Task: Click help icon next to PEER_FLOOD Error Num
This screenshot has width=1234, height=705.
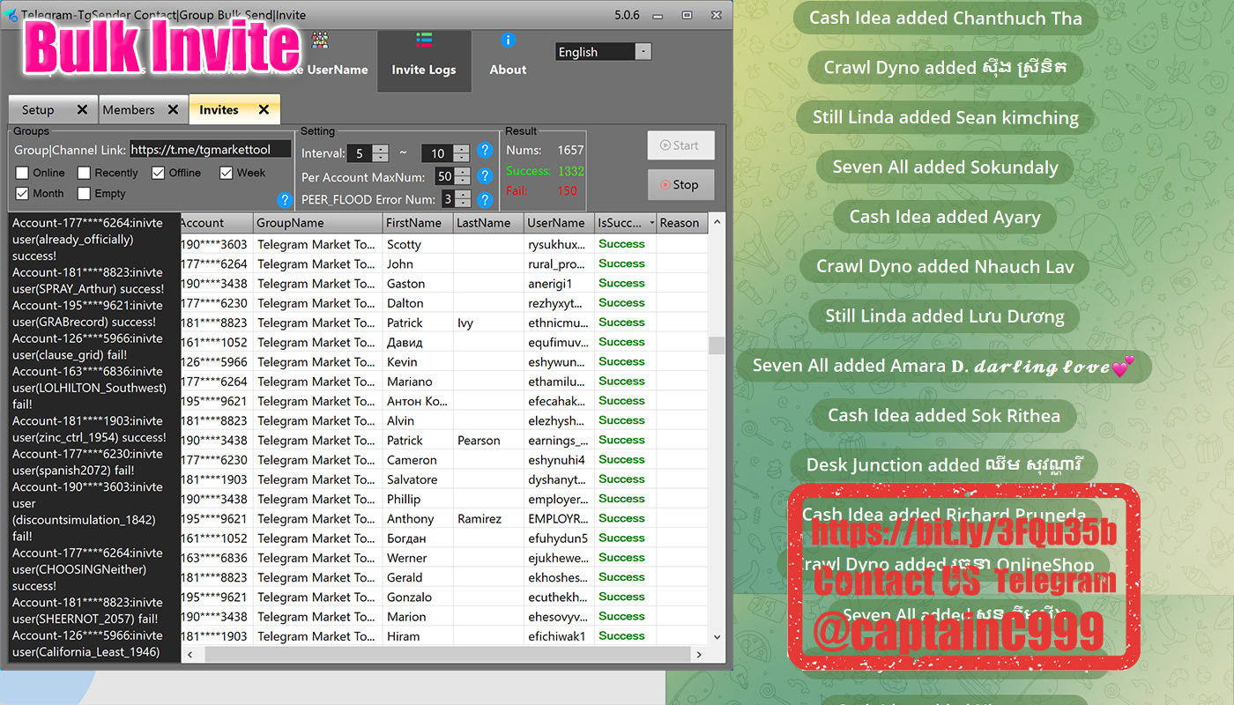Action: point(484,198)
